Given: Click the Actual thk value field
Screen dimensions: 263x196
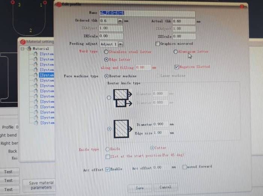Looking at the screenshot, I should (184, 21).
